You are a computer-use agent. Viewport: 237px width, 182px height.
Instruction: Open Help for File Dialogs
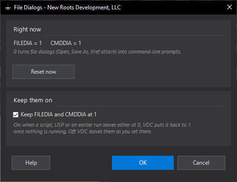pyautogui.click(x=31, y=163)
